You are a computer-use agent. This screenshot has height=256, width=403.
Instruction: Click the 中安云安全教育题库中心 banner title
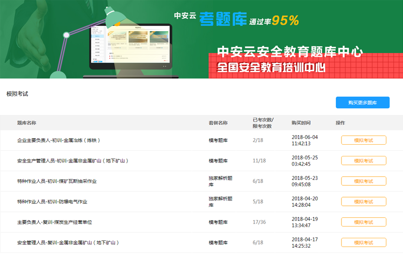coord(290,52)
